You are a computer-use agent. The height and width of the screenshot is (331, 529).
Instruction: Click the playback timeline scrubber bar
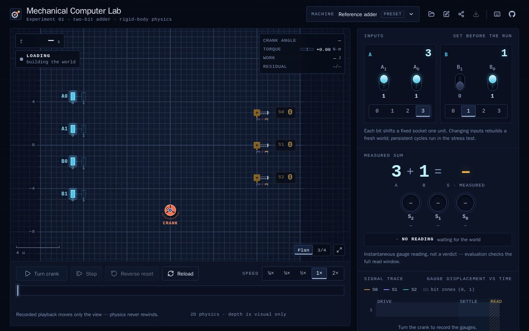(x=180, y=290)
